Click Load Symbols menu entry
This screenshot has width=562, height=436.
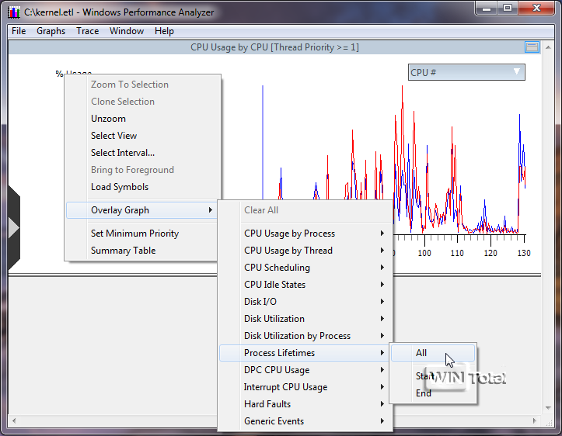pos(120,187)
